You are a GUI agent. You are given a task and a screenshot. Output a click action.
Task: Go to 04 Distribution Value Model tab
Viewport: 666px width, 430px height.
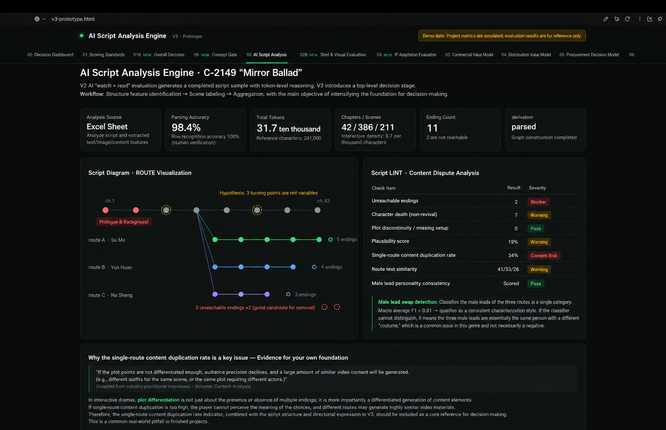(x=526, y=55)
